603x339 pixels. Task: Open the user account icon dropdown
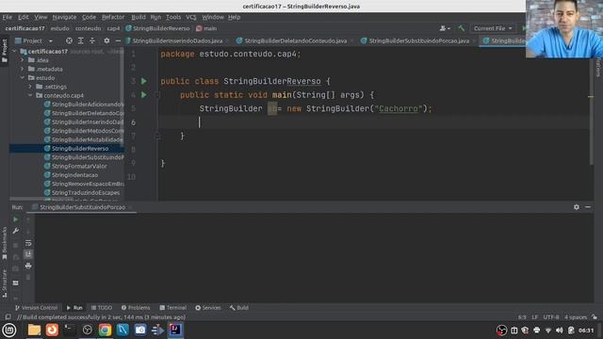pos(445,28)
